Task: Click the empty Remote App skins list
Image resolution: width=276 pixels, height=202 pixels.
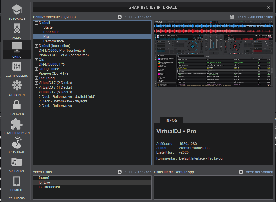Action: pyautogui.click(x=214, y=187)
